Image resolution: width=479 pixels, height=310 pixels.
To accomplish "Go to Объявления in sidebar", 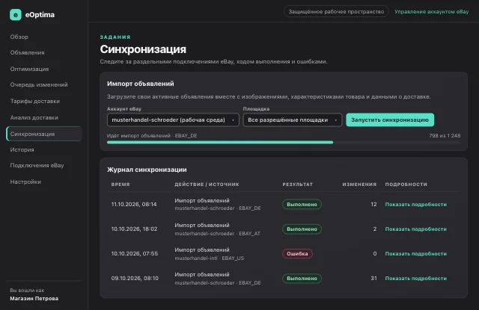I will click(x=27, y=53).
